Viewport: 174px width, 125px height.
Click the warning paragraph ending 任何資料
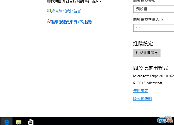tap(74, 1)
